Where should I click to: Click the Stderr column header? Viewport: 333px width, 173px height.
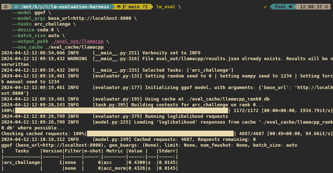tap(170, 151)
